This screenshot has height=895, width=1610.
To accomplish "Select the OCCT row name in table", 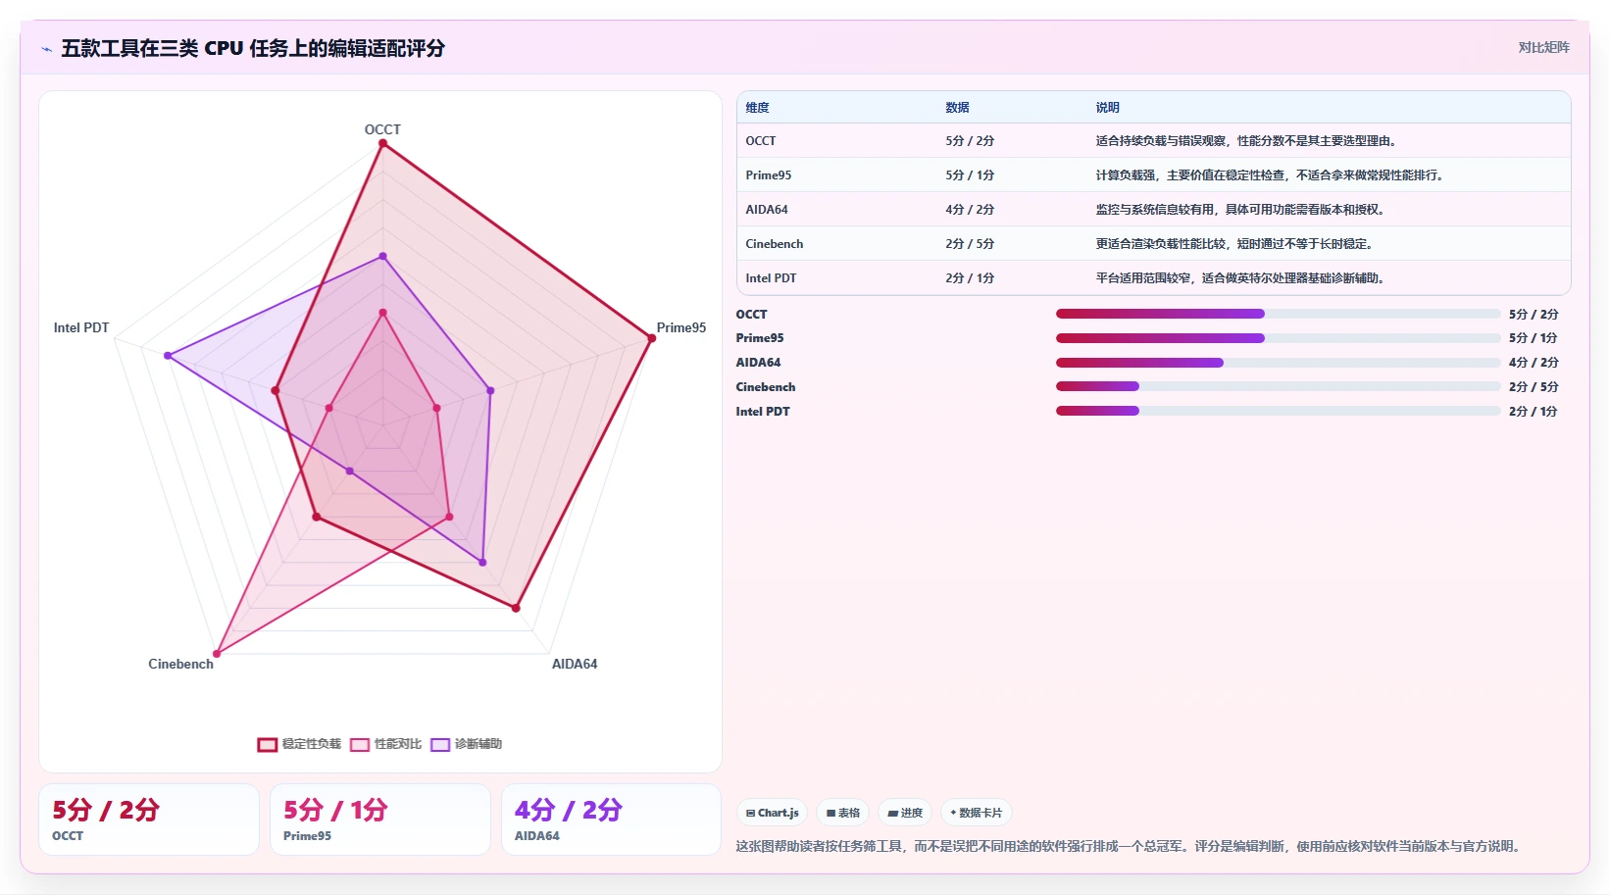I will 761,141.
